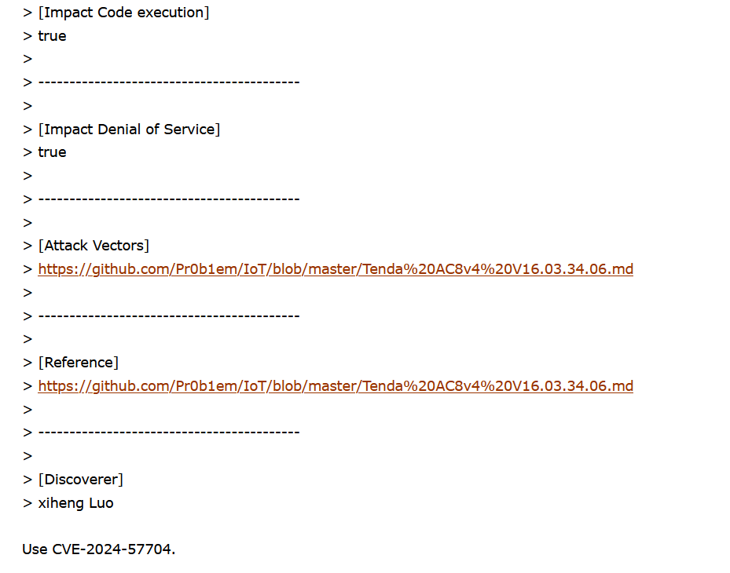Click the [Impact Code execution] heading text
Viewport: 730px width, 573px height.
(123, 13)
